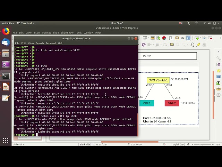Open the Impress Window menu
Screen dimensions: 222x167
pos(88,33)
